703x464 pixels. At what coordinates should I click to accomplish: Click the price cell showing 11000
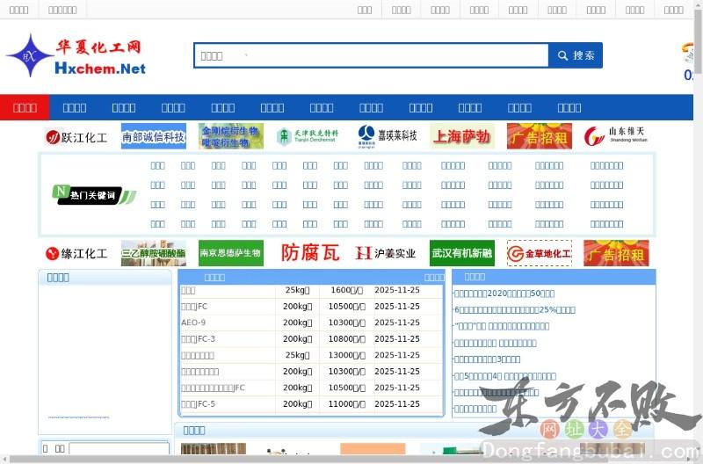coord(346,404)
